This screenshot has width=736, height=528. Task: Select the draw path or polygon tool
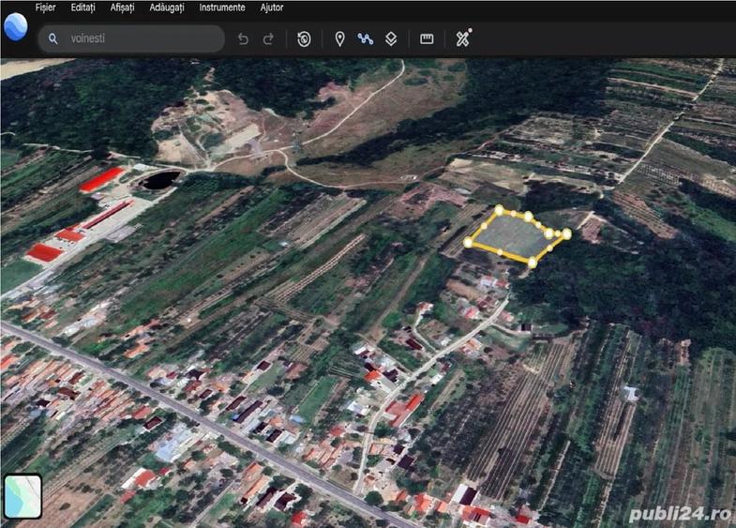click(365, 38)
